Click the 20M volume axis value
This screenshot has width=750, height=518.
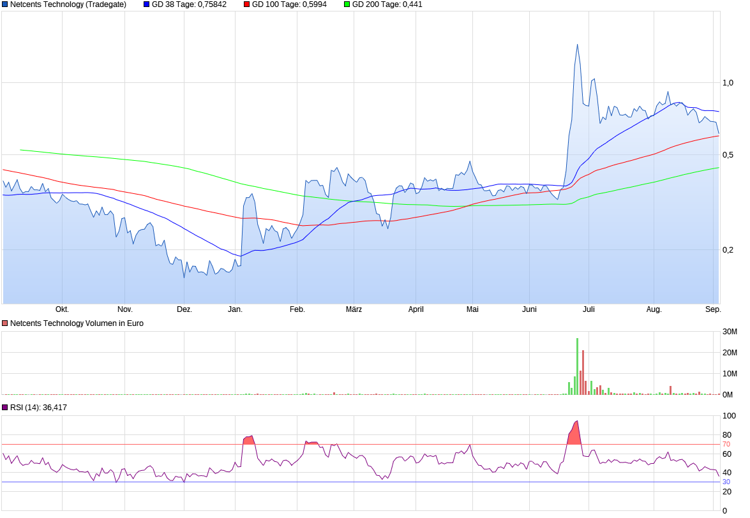coord(730,353)
